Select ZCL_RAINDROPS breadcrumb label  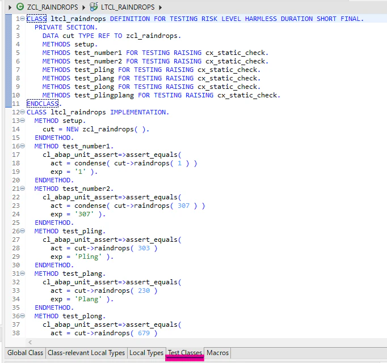click(x=53, y=7)
